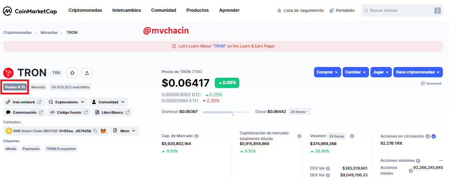Click the TRX ticker label
This screenshot has width=449, height=181.
56,73
